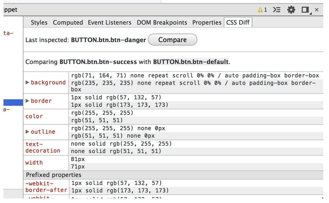
Task: Click the BUTTON.btn.btn-success element name
Action: click(x=98, y=62)
